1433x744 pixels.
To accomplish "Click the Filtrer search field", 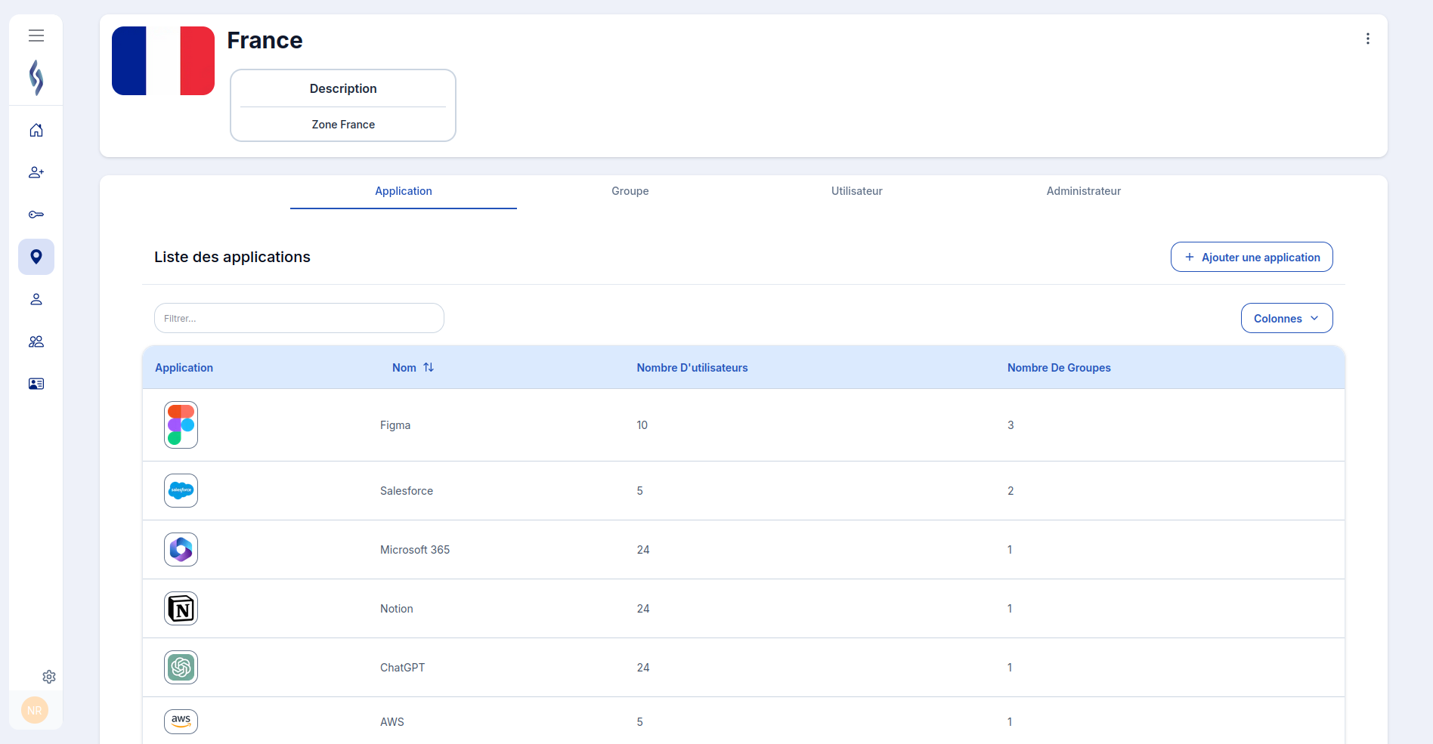I will click(x=299, y=319).
